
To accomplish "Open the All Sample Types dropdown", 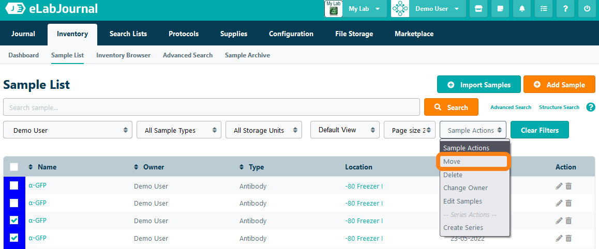I will point(179,130).
